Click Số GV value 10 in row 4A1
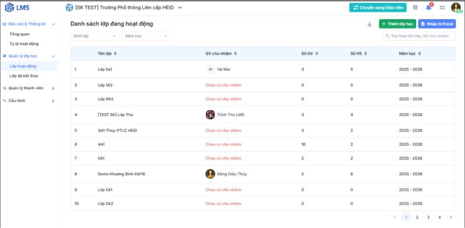This screenshot has width=465, height=228. click(x=303, y=144)
